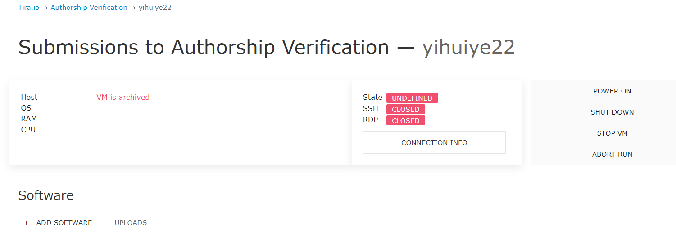The image size is (676, 244).
Task: Click the SSH CLOSED status badge
Action: 406,109
